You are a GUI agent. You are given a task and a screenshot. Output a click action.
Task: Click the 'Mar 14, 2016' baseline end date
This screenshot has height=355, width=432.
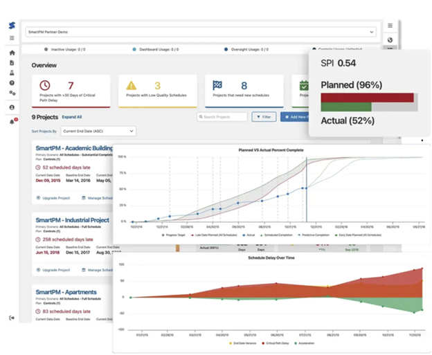pos(78,181)
